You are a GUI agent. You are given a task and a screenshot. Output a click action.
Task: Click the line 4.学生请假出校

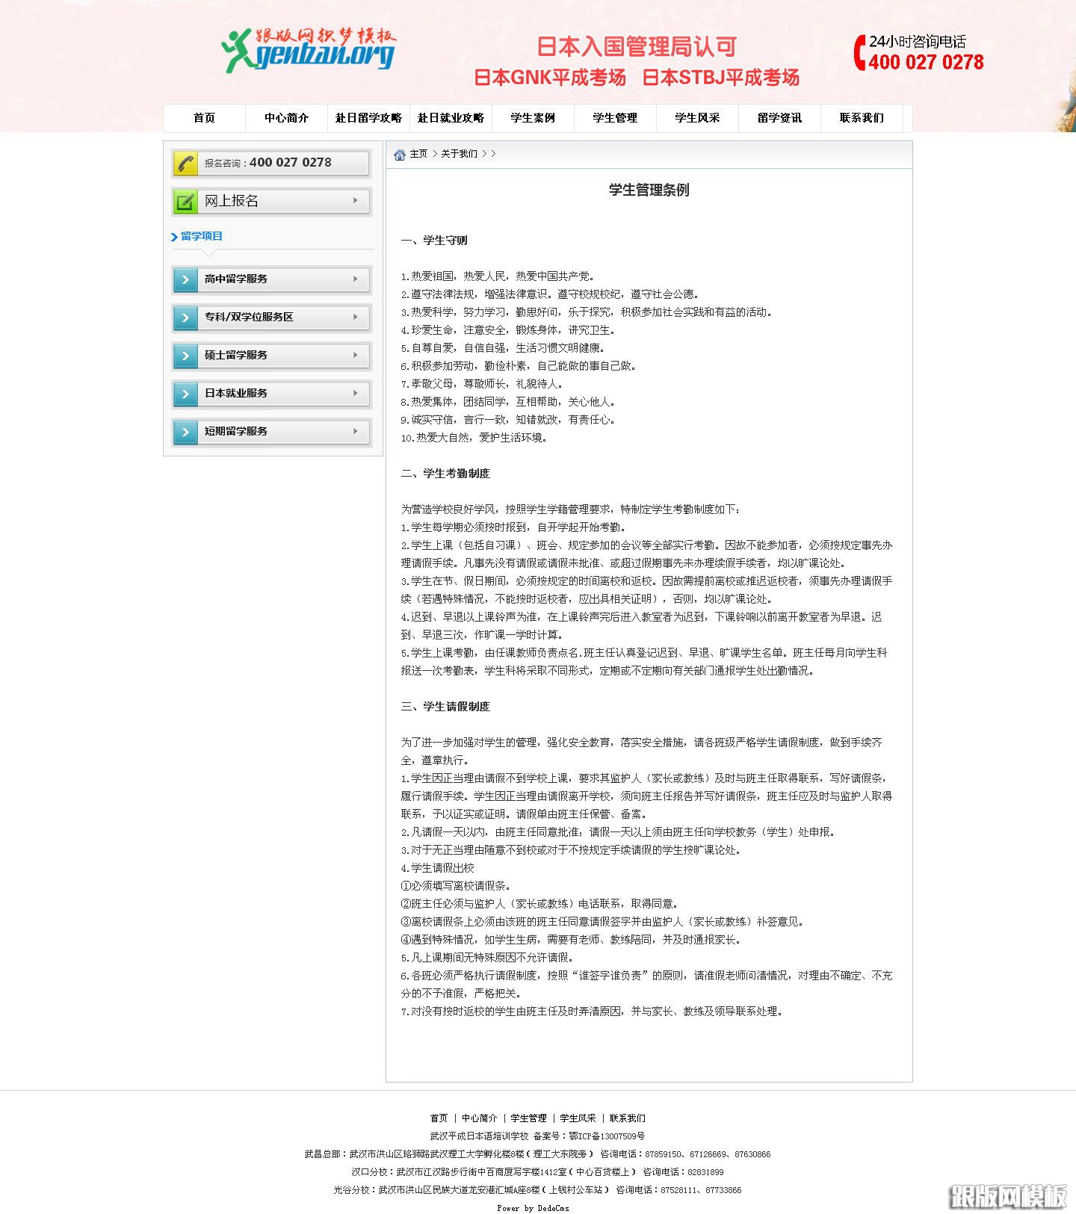(438, 868)
